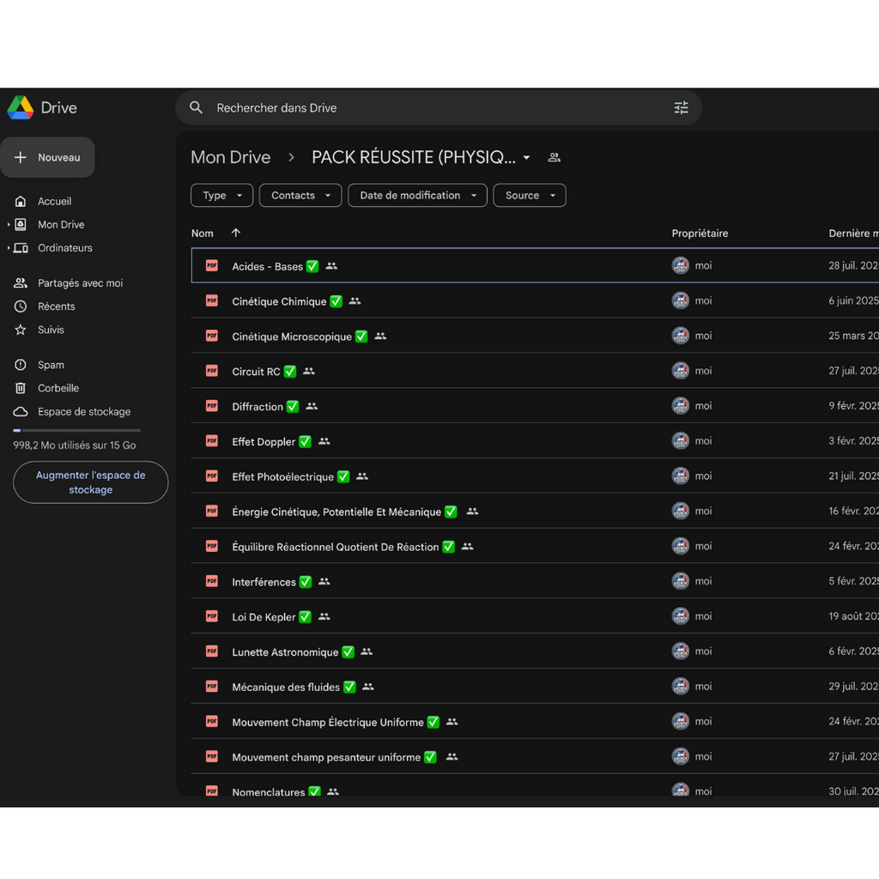The width and height of the screenshot is (879, 879).
Task: Open the Type filter dropdown
Action: (221, 196)
